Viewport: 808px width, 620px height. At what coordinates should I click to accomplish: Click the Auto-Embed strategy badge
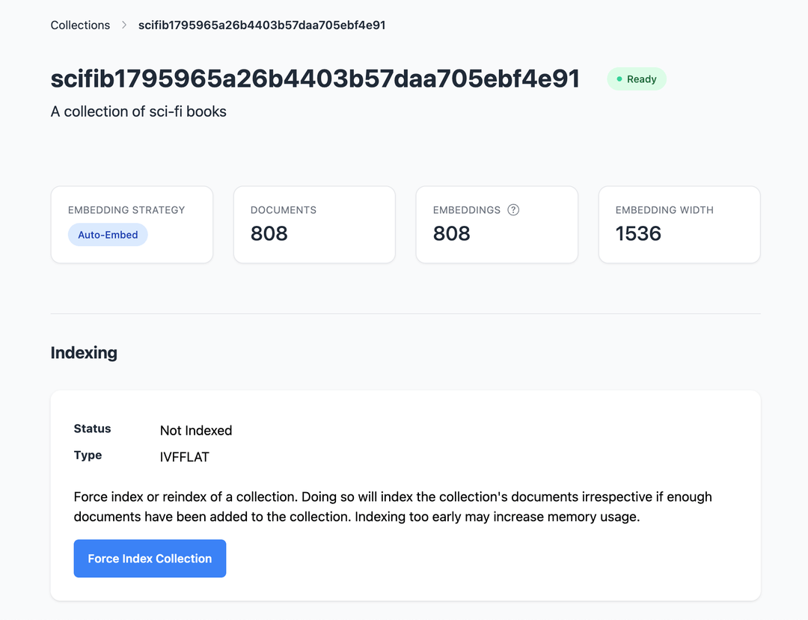click(108, 235)
